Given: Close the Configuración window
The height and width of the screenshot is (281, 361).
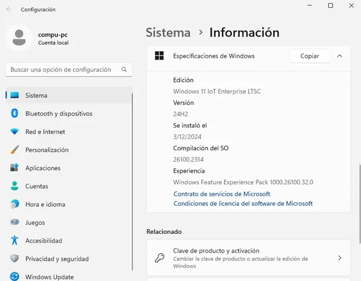Looking at the screenshot, I should (351, 5).
